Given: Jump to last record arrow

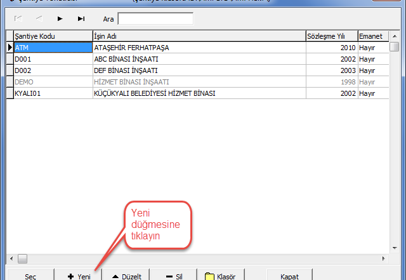Looking at the screenshot, I should point(81,19).
